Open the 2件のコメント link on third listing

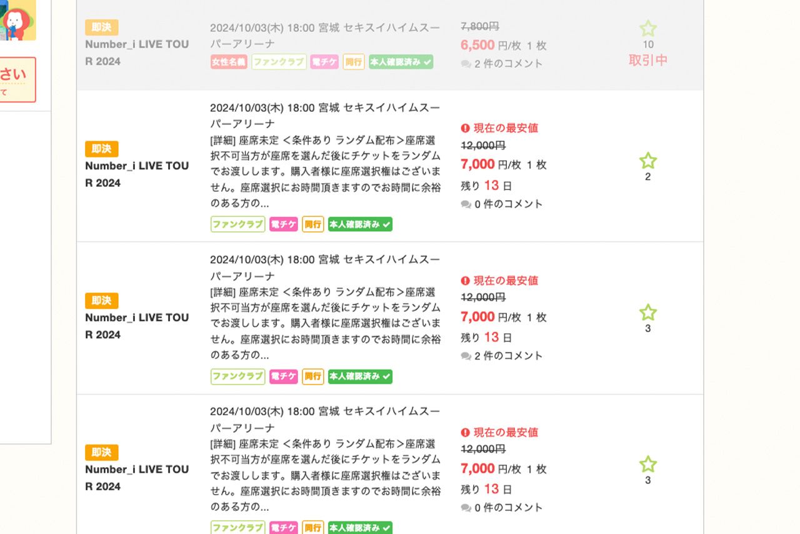(x=503, y=355)
